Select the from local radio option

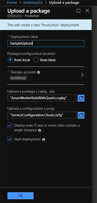tap(10, 60)
